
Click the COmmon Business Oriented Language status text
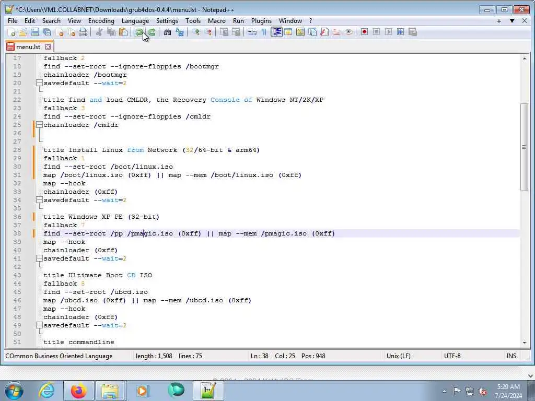pyautogui.click(x=59, y=356)
